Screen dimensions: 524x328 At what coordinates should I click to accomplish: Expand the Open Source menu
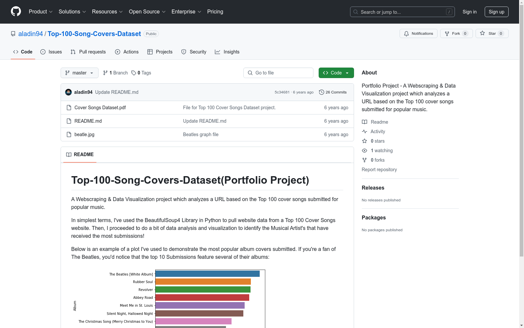(147, 11)
